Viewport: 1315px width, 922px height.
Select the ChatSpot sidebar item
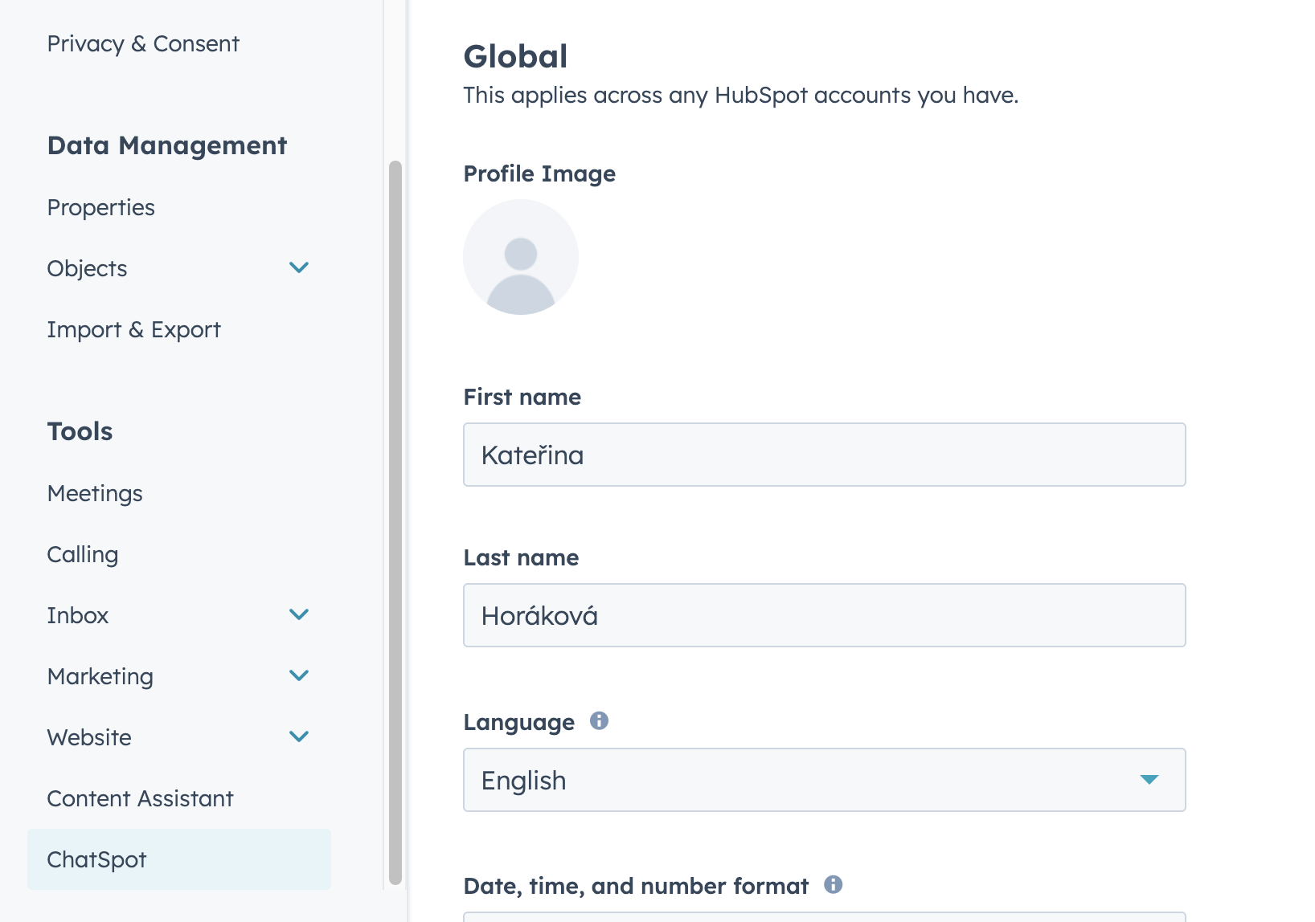(x=179, y=859)
